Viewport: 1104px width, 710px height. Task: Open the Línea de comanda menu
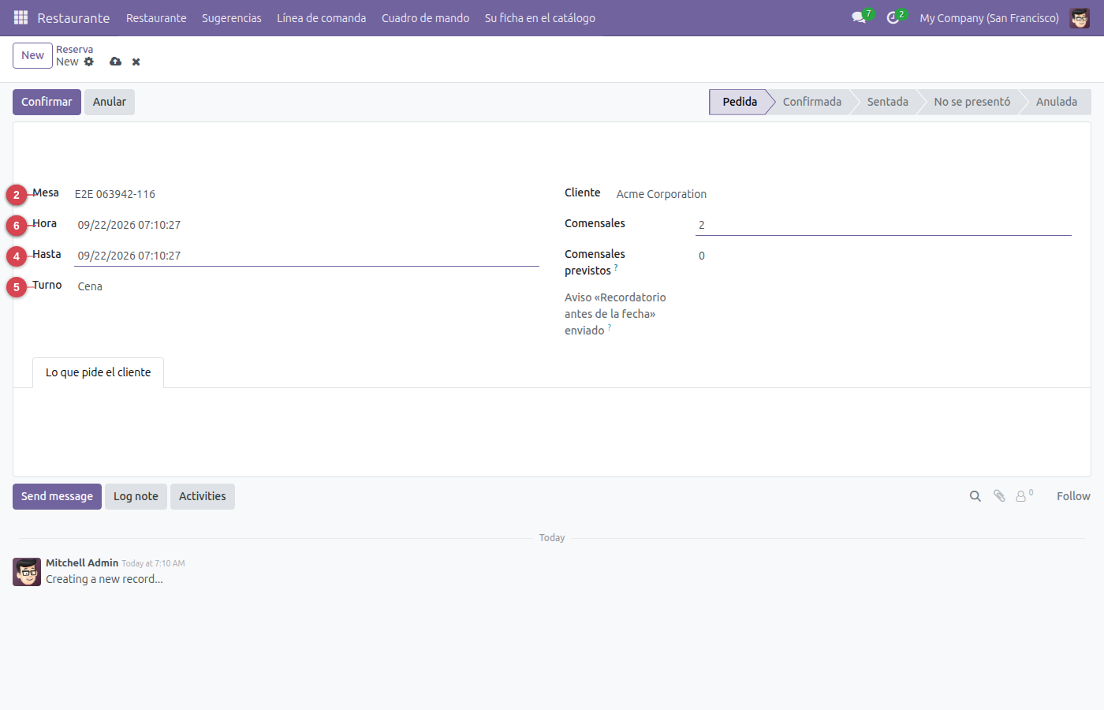[x=322, y=17]
